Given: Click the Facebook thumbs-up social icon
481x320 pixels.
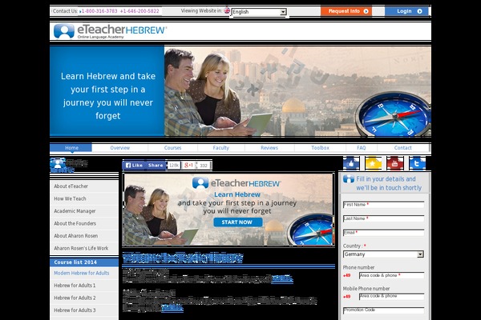Looking at the screenshot, I should pyautogui.click(x=351, y=163).
